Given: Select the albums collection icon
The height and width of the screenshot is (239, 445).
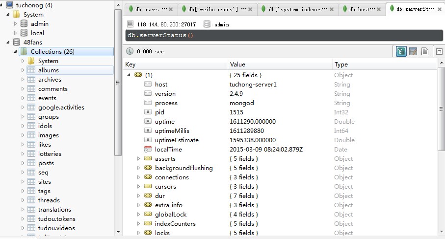Looking at the screenshot, I should pos(31,70).
